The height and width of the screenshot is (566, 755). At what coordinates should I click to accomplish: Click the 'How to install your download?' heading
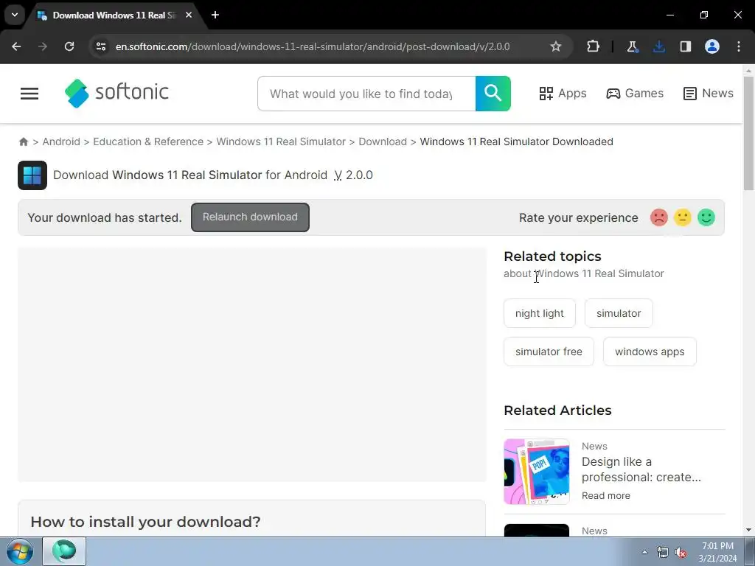[145, 522]
